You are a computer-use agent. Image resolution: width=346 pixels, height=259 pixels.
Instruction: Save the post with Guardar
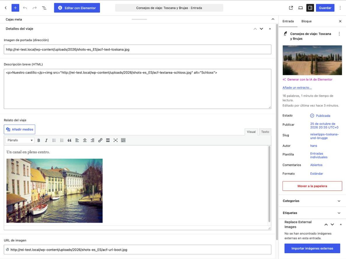coord(325,8)
